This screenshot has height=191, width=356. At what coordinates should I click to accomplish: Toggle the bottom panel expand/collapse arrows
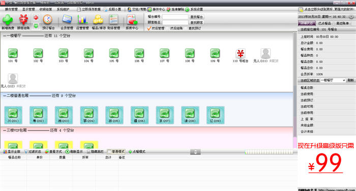coord(195,152)
